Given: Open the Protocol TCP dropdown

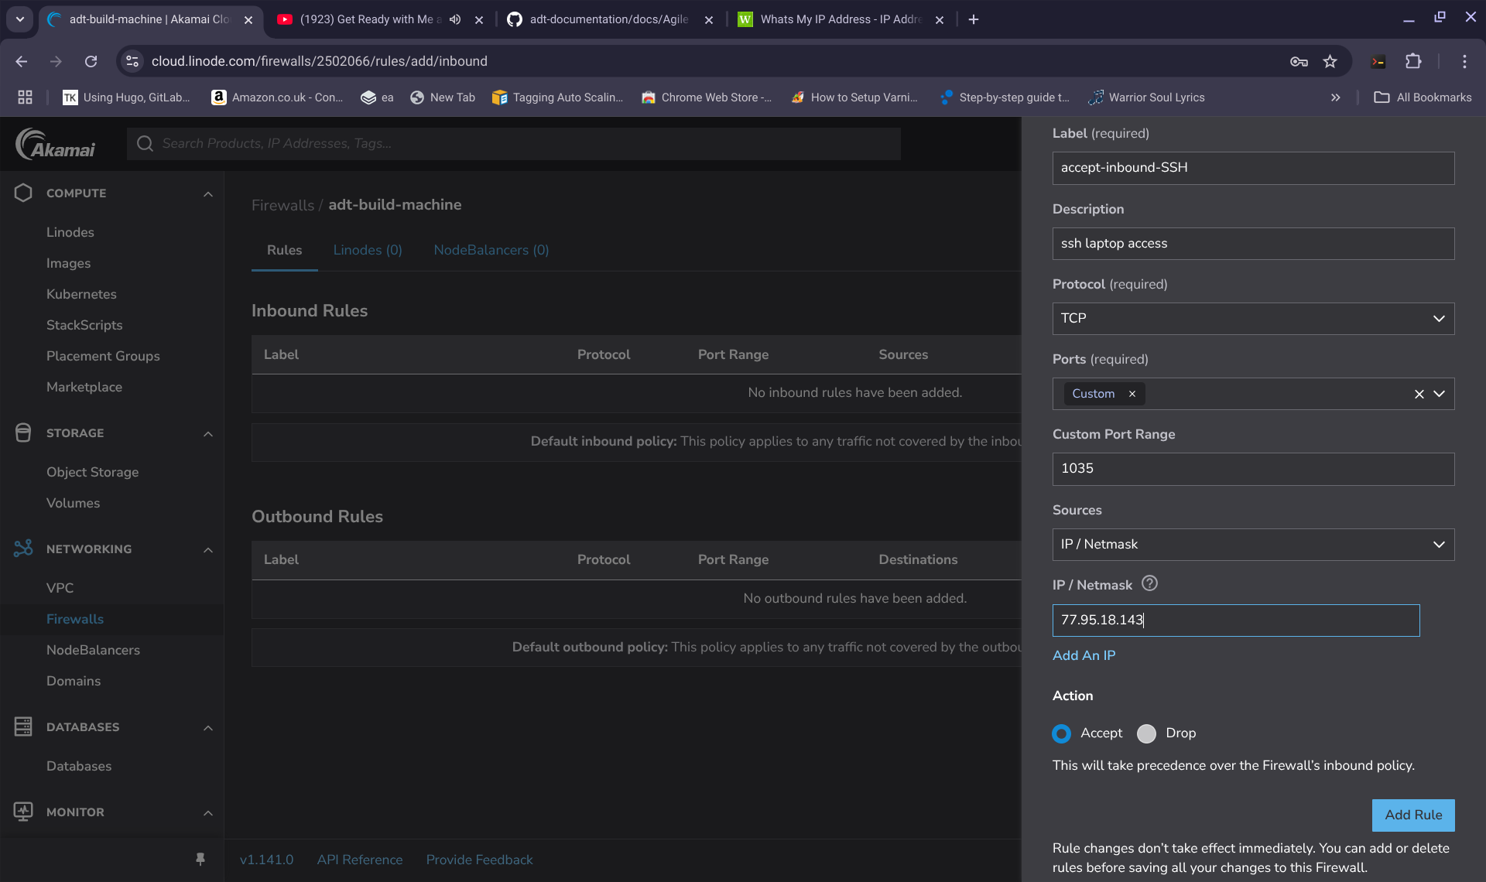Looking at the screenshot, I should coord(1253,319).
